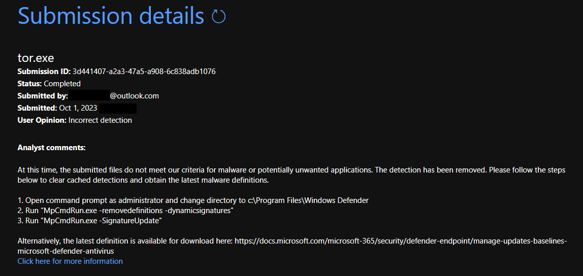Click the "Oct 1, 2023" submitted date
Screen dimensions: 583x276
(78, 108)
